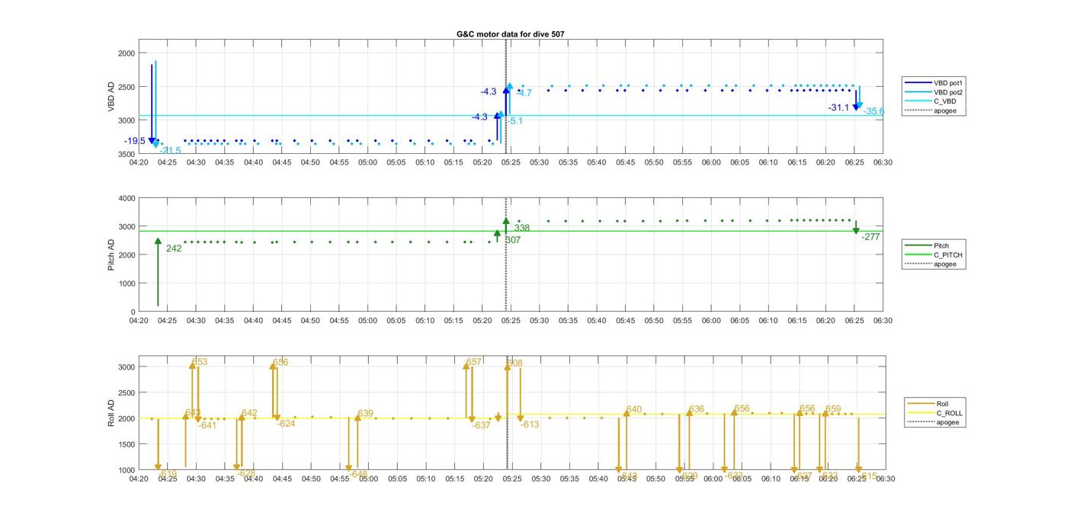Click the '640' annotation in Roll plot
The width and height of the screenshot is (1067, 528).
(634, 410)
